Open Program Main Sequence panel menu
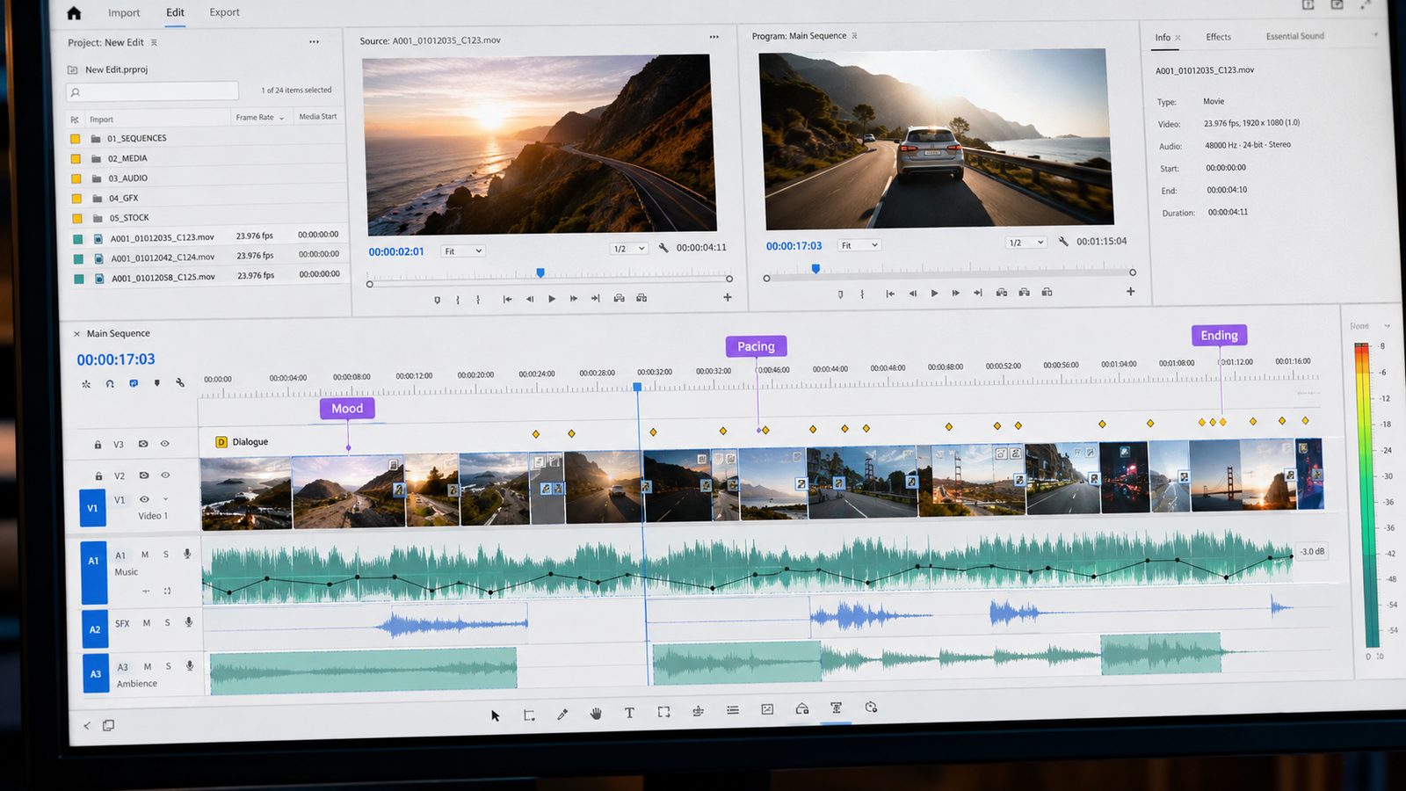The width and height of the screenshot is (1406, 791). pos(854,36)
